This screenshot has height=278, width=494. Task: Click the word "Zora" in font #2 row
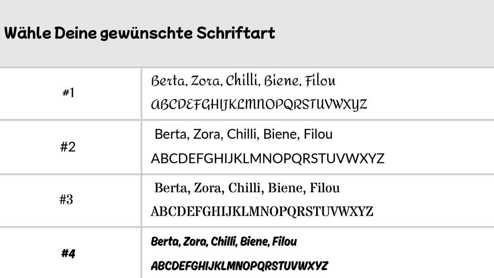coord(207,134)
